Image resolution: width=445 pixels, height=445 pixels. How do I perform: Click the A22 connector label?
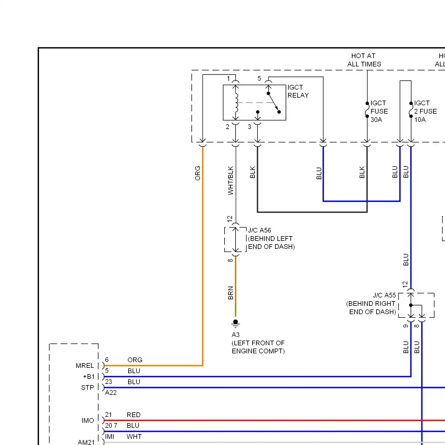click(x=111, y=392)
